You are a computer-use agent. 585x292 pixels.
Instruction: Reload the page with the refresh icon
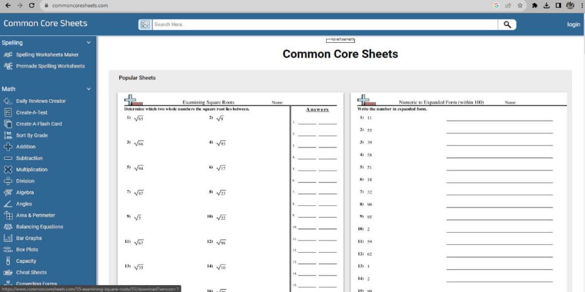[x=32, y=6]
